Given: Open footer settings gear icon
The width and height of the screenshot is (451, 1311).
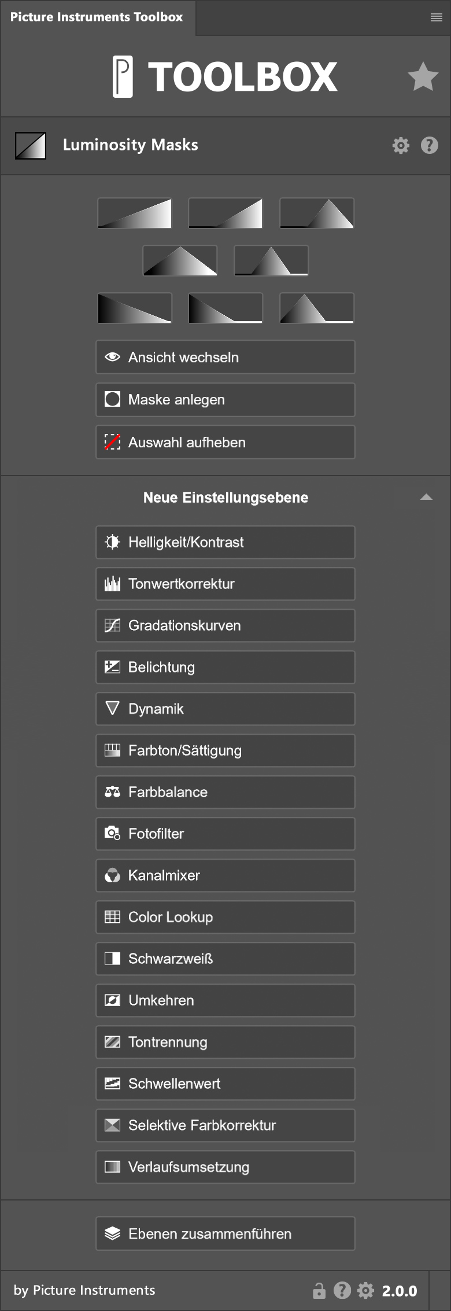Looking at the screenshot, I should [x=365, y=1290].
